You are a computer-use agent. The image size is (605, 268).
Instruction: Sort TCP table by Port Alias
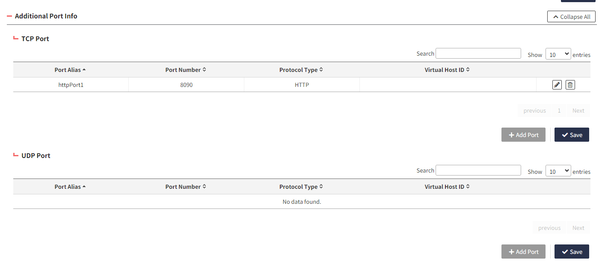click(x=70, y=70)
